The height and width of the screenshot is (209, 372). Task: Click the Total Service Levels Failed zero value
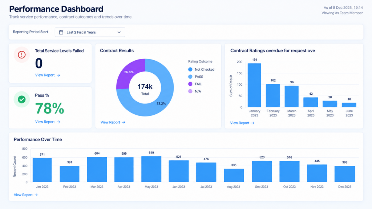(39, 63)
